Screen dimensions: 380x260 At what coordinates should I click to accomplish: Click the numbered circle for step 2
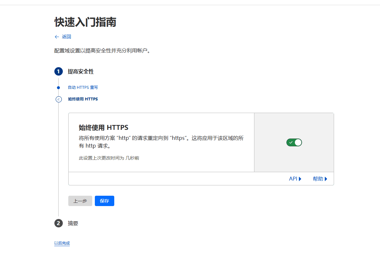59,223
